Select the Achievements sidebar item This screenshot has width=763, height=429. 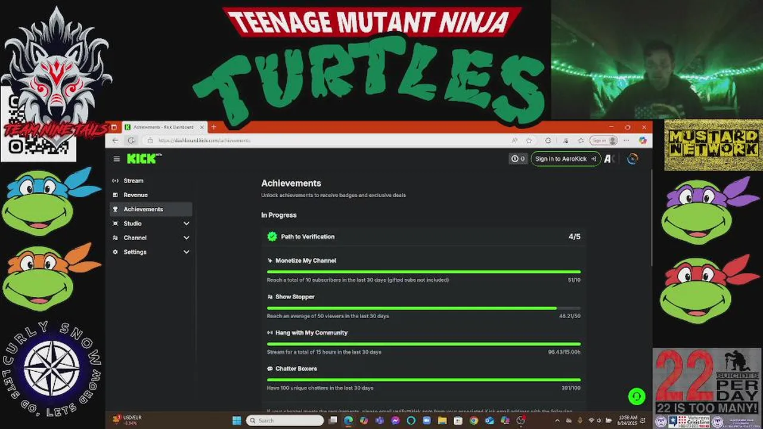[x=151, y=209]
